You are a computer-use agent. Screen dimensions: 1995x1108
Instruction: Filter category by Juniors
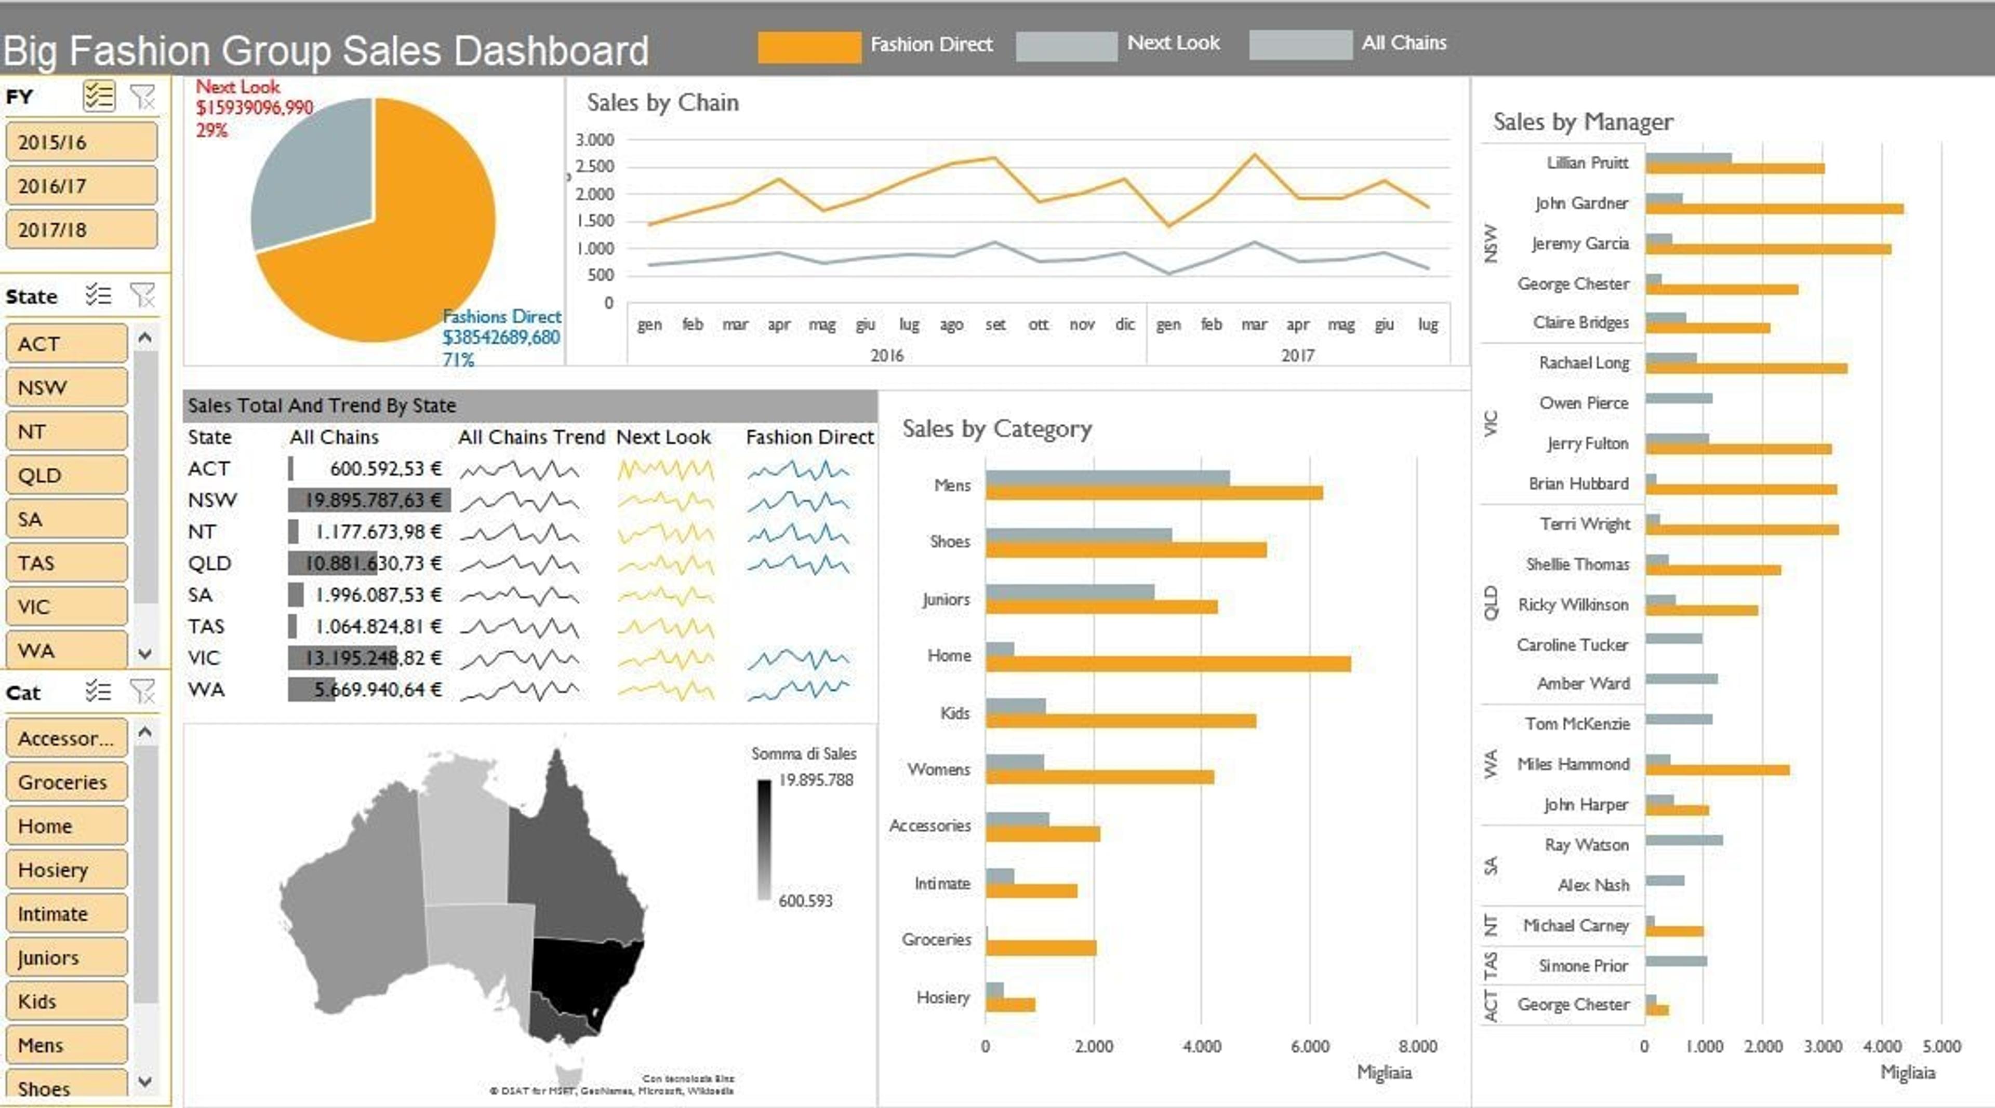[x=66, y=957]
